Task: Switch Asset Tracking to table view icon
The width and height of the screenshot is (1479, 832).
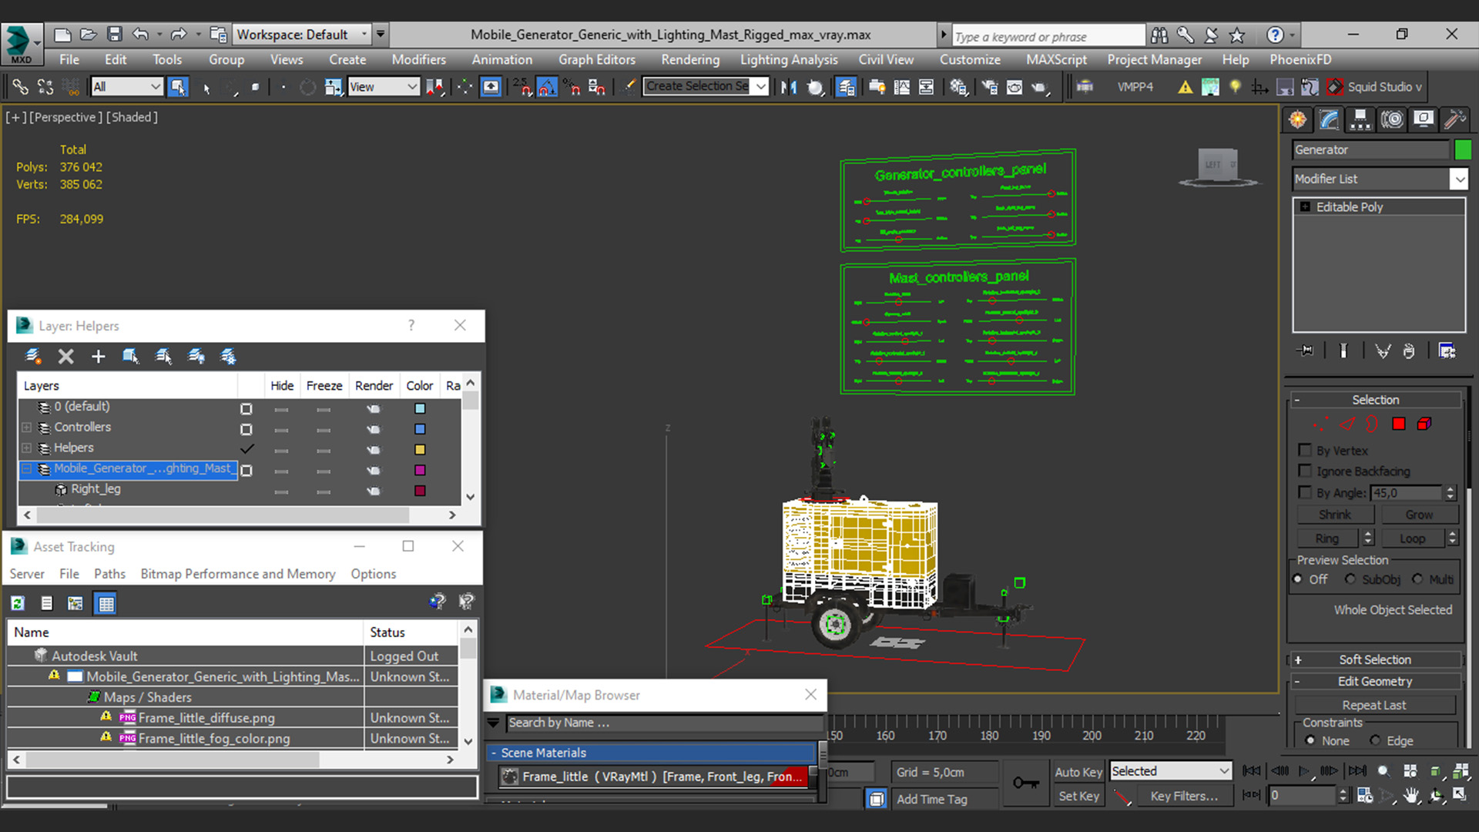Action: pos(106,603)
